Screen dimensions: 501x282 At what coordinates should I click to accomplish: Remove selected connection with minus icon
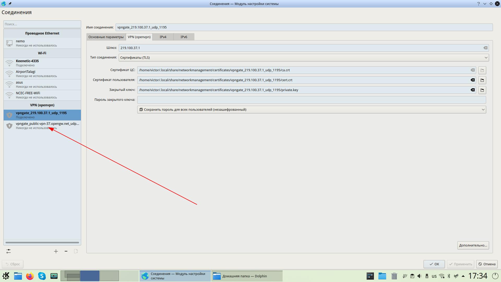click(x=66, y=251)
